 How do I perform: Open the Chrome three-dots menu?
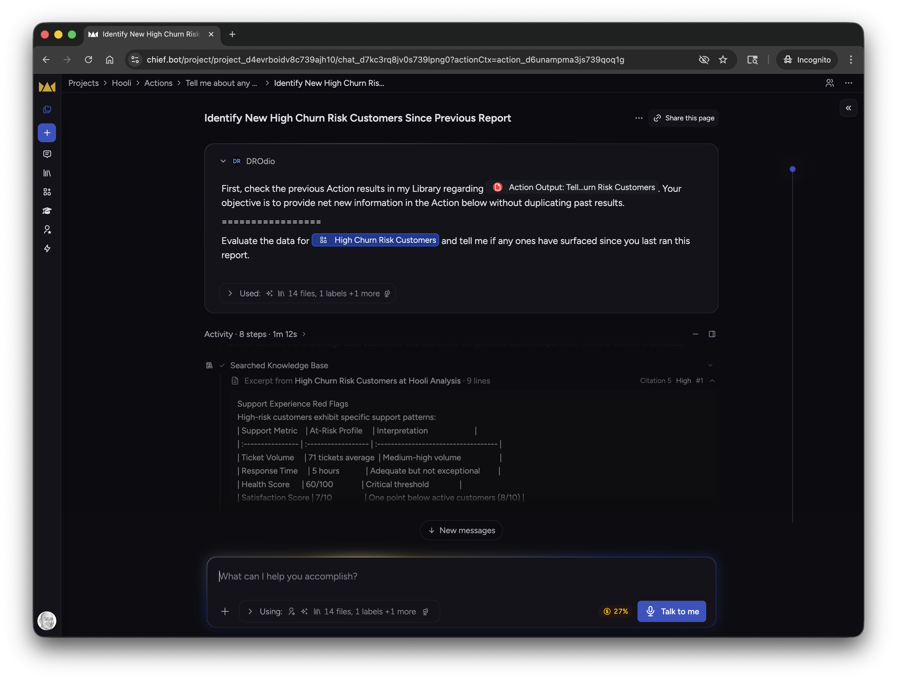pyautogui.click(x=851, y=60)
